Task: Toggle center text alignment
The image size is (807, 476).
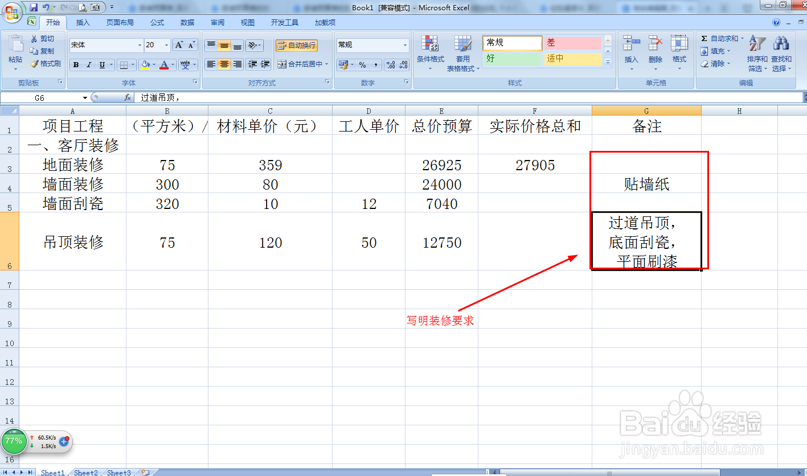Action: click(x=224, y=64)
